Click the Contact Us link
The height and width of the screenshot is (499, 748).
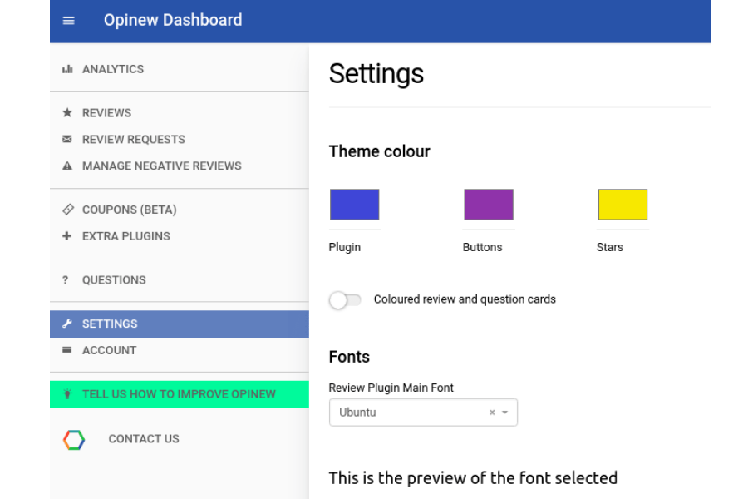[144, 439]
